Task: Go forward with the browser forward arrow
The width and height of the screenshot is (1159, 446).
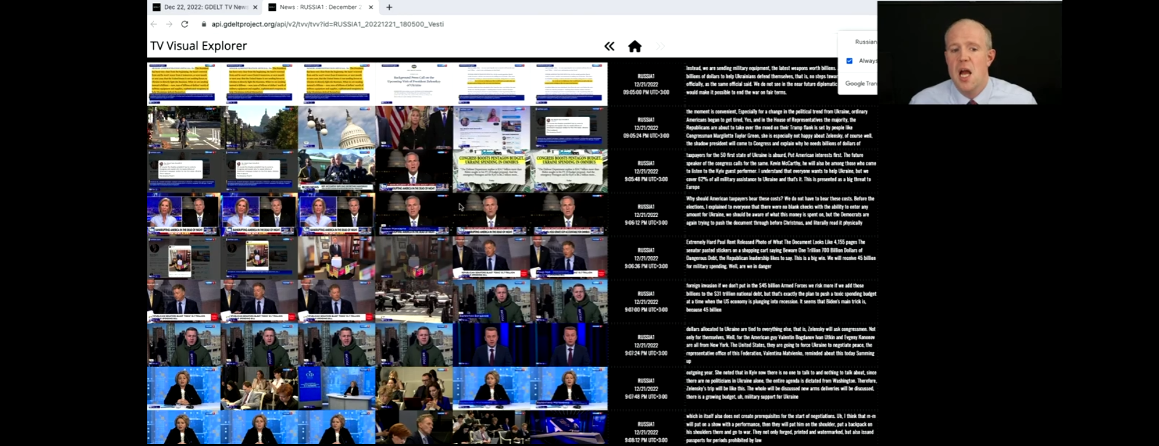Action: (169, 24)
